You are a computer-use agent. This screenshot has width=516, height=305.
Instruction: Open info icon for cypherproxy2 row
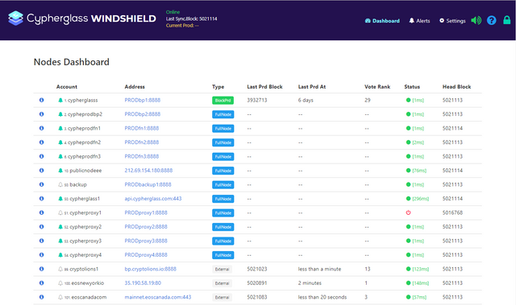pos(41,226)
